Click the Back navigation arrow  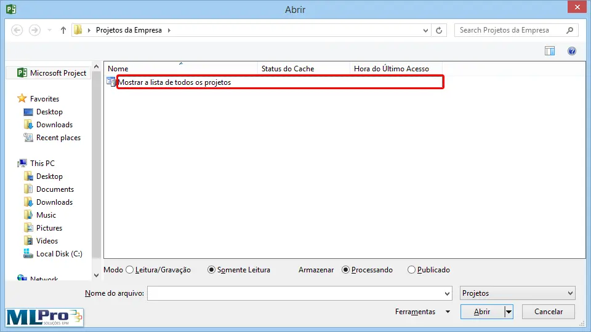tap(17, 30)
